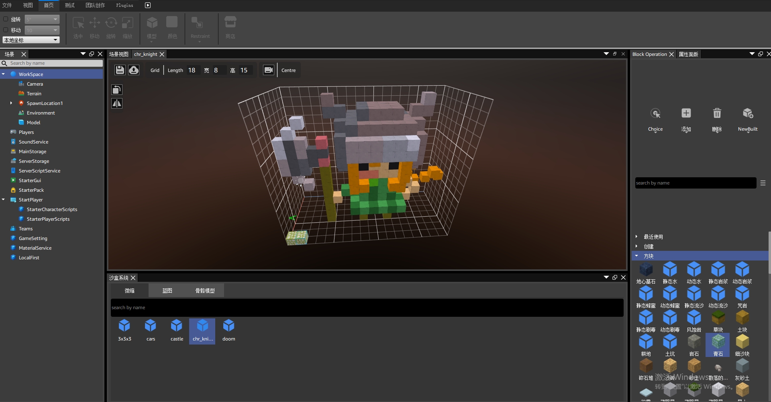The height and width of the screenshot is (402, 771).
Task: Pick the 静态水 static water block
Action: 670,273
